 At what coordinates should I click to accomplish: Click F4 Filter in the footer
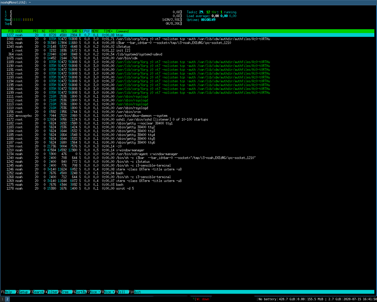51,292
